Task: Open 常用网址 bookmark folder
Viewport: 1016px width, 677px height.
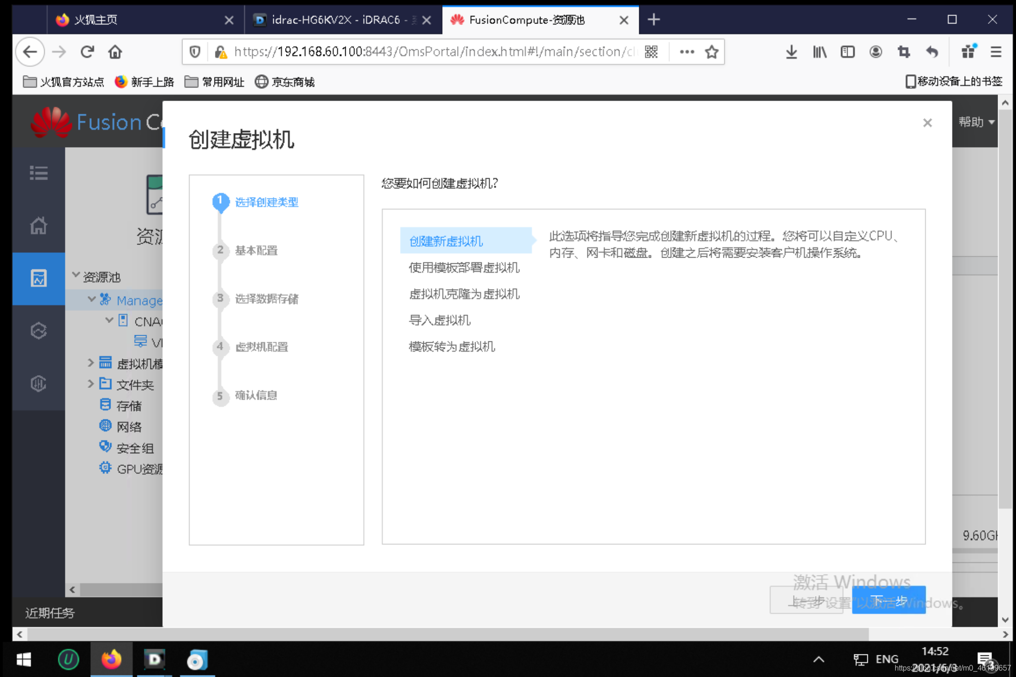Action: [214, 82]
